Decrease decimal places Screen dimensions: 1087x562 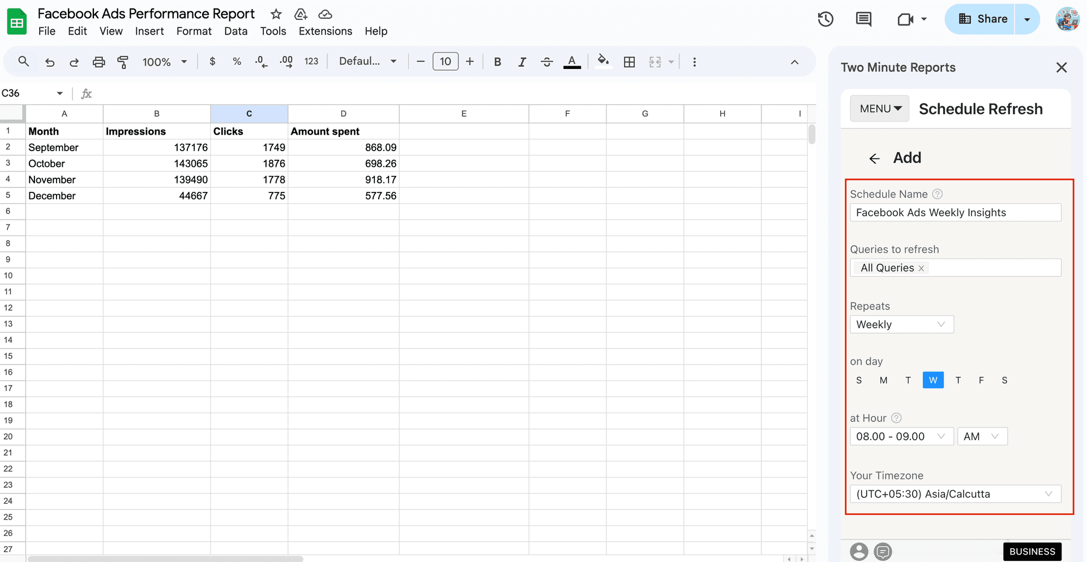click(x=261, y=62)
